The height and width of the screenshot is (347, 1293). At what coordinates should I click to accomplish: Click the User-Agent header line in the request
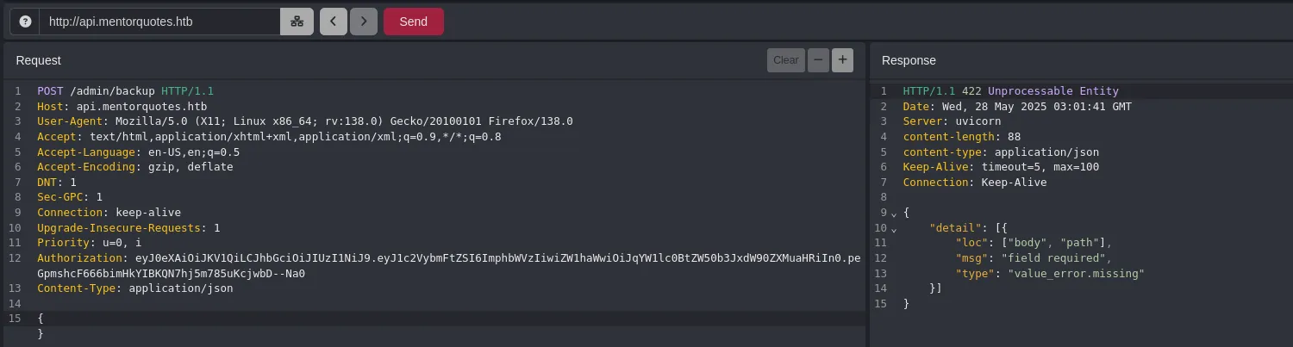pos(304,121)
